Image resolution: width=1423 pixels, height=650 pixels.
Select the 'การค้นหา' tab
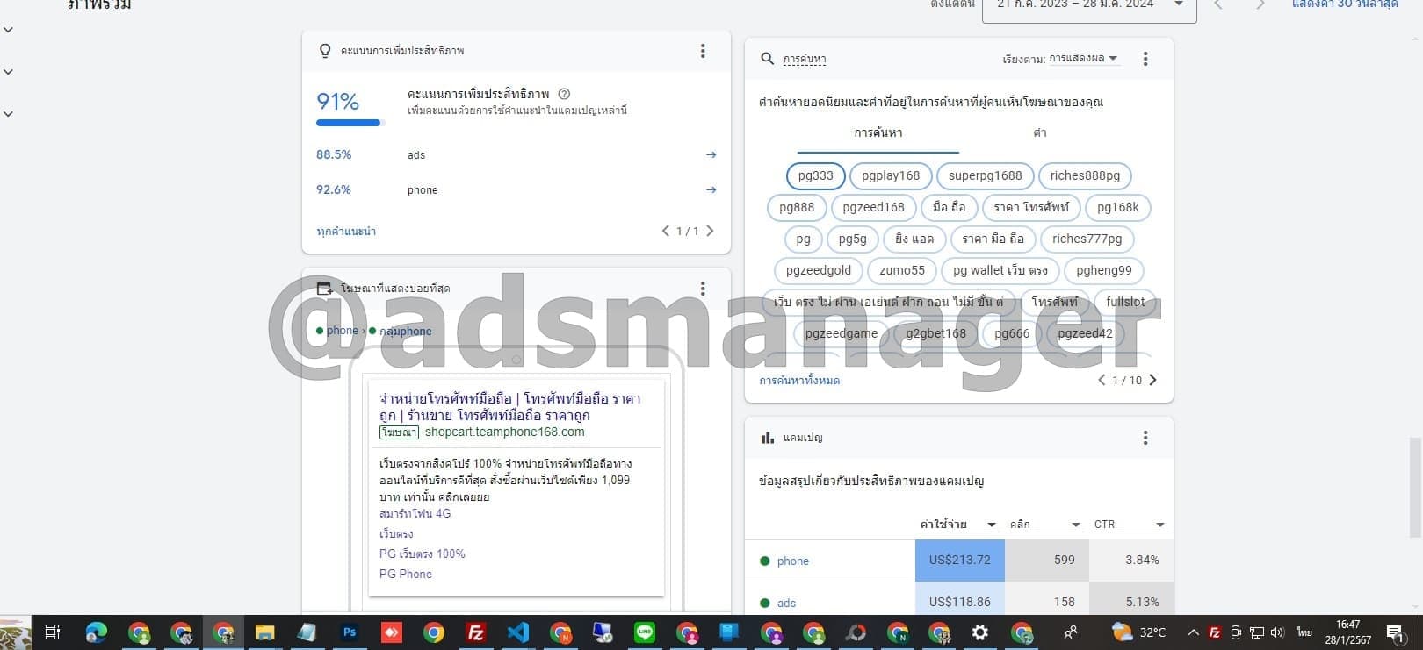point(878,133)
